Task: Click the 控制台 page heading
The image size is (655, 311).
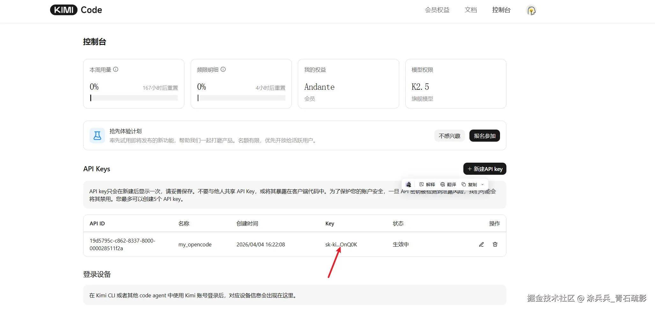Action: tap(95, 42)
